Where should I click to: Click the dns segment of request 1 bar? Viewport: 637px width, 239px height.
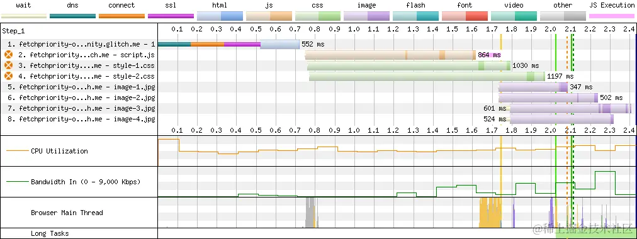click(174, 44)
